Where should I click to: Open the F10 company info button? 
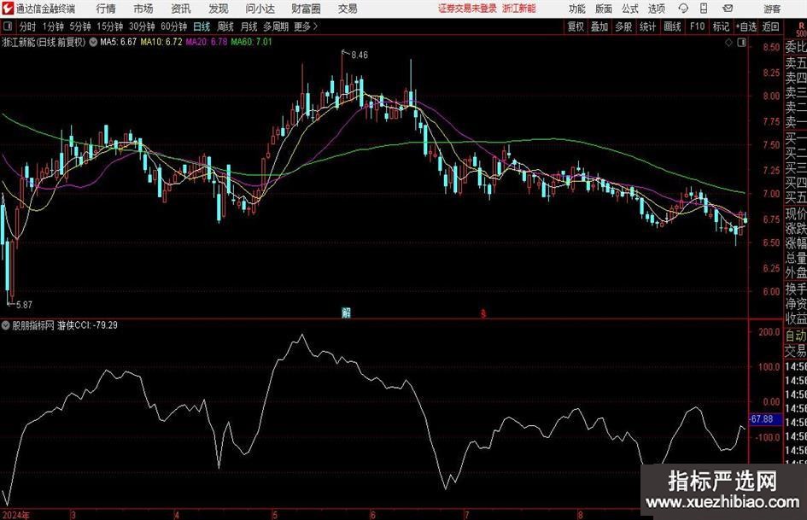(x=697, y=26)
